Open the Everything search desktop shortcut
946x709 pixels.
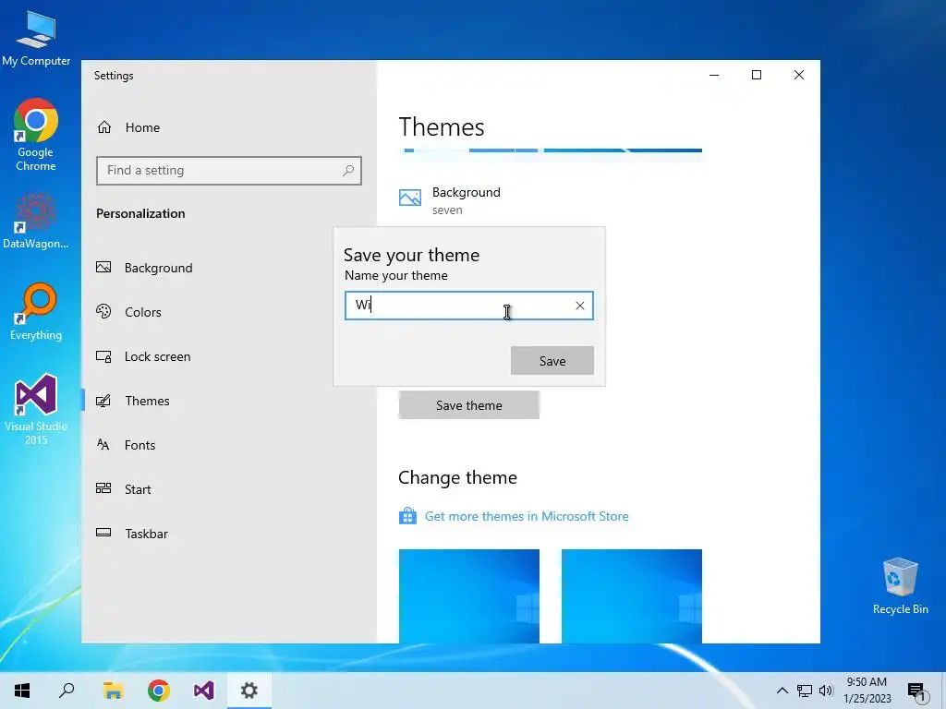[36, 312]
